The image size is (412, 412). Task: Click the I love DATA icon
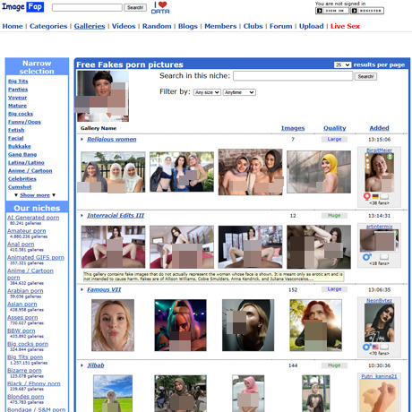[160, 7]
